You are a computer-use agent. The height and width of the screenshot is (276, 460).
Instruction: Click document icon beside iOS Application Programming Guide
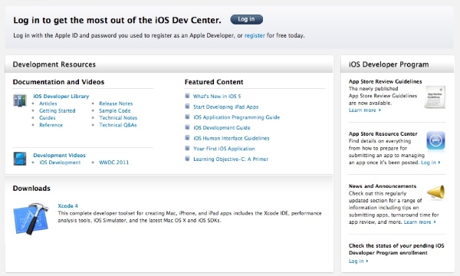187,117
